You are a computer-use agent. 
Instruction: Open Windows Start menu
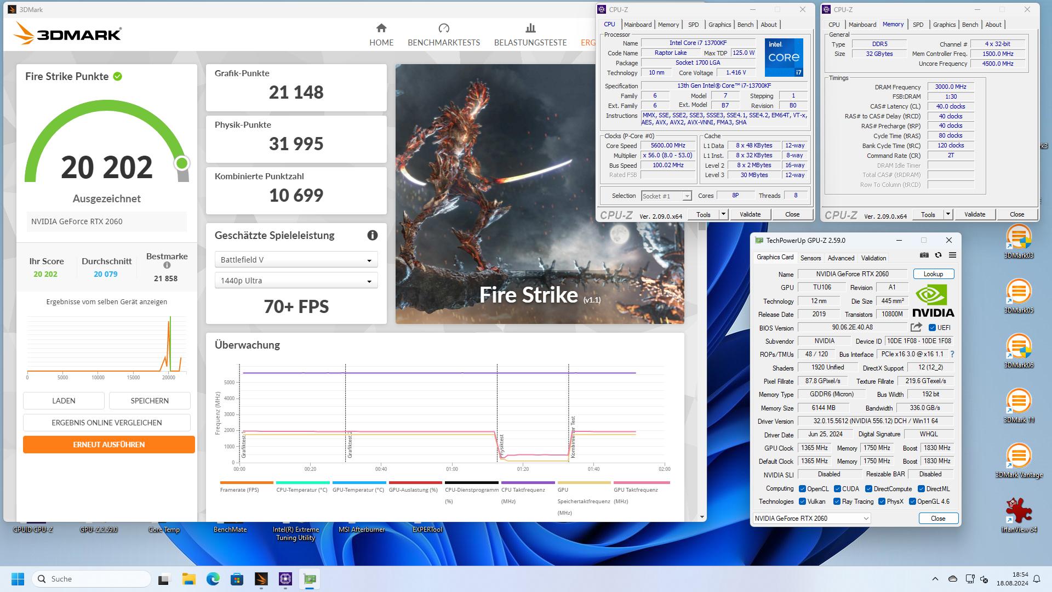coord(18,579)
